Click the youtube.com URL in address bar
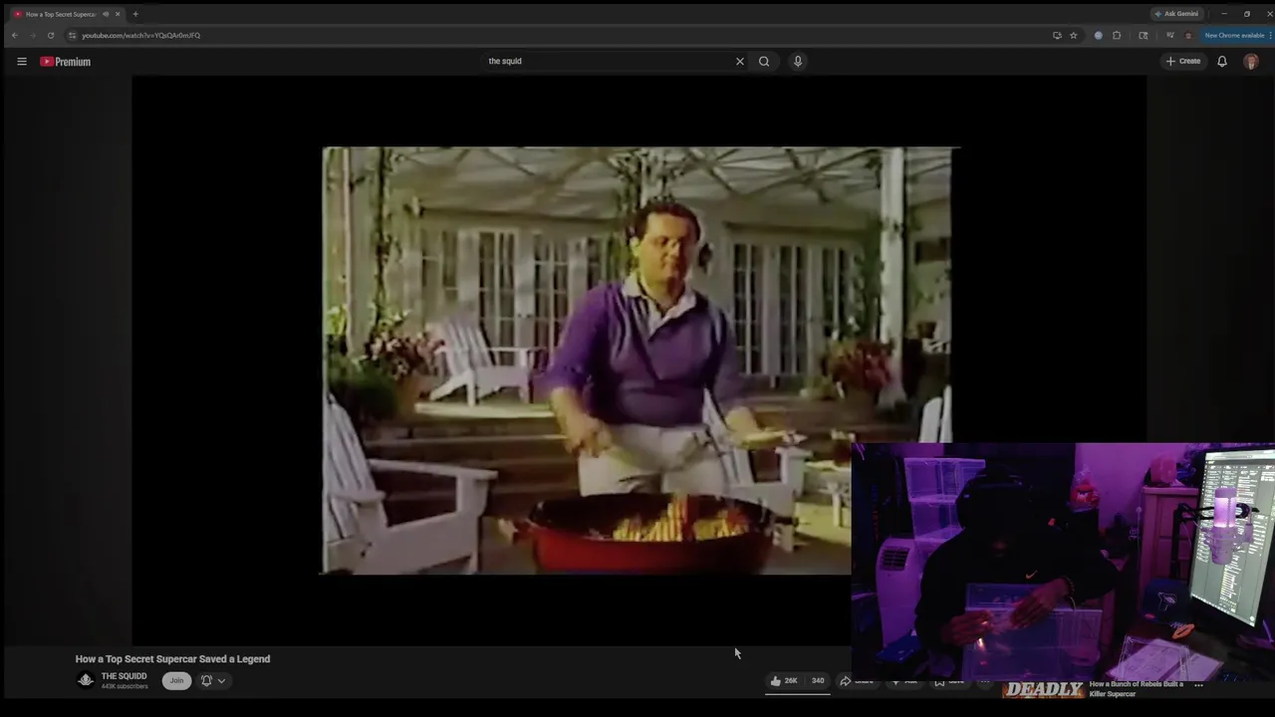1275x717 pixels. tap(140, 36)
